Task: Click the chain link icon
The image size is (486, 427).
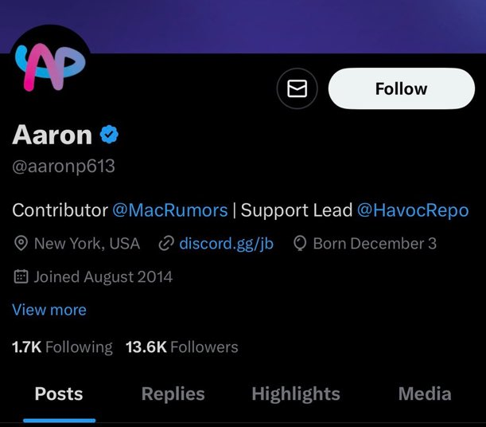Action: [x=166, y=243]
